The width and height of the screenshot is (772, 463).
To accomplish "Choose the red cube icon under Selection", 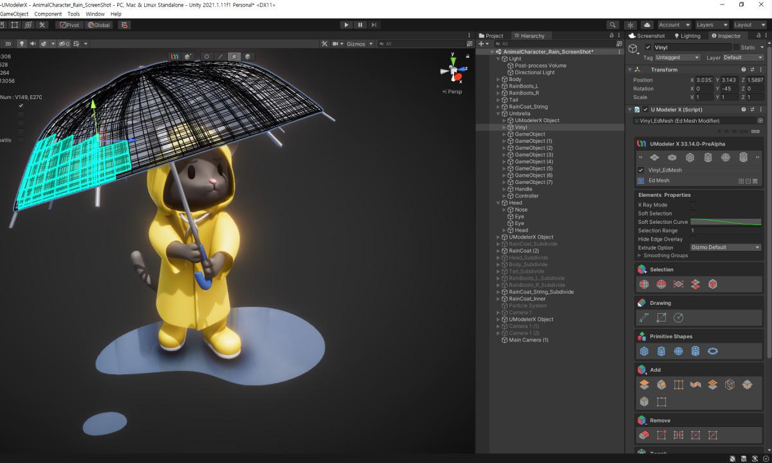I will pyautogui.click(x=713, y=284).
